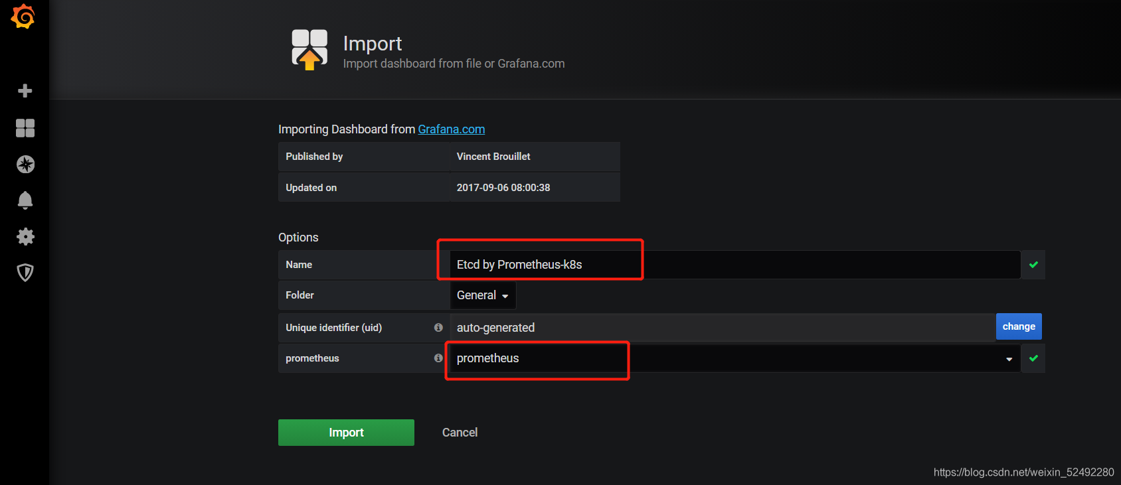Click green checkmark beside prometheus datasource
The width and height of the screenshot is (1121, 485).
(x=1033, y=358)
